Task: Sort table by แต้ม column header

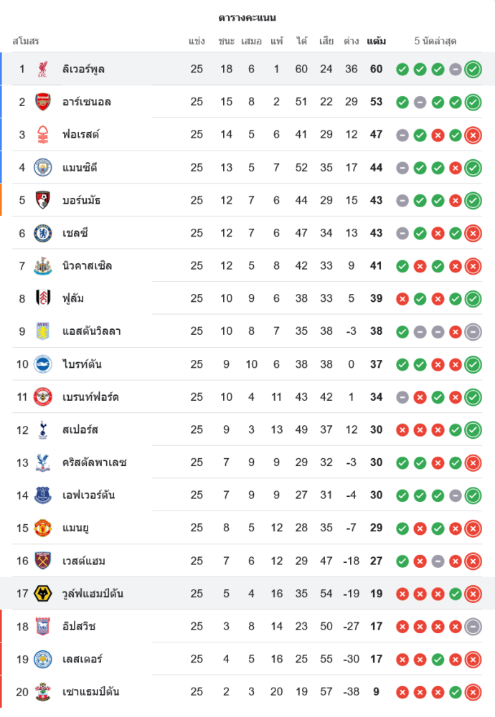Action: 376,41
